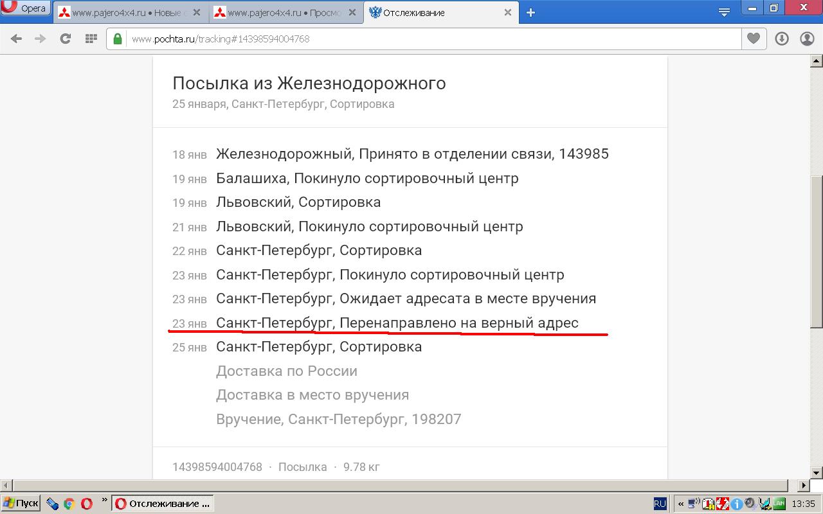823x514 pixels.
Task: Open a new tab with plus button
Action: (x=530, y=13)
